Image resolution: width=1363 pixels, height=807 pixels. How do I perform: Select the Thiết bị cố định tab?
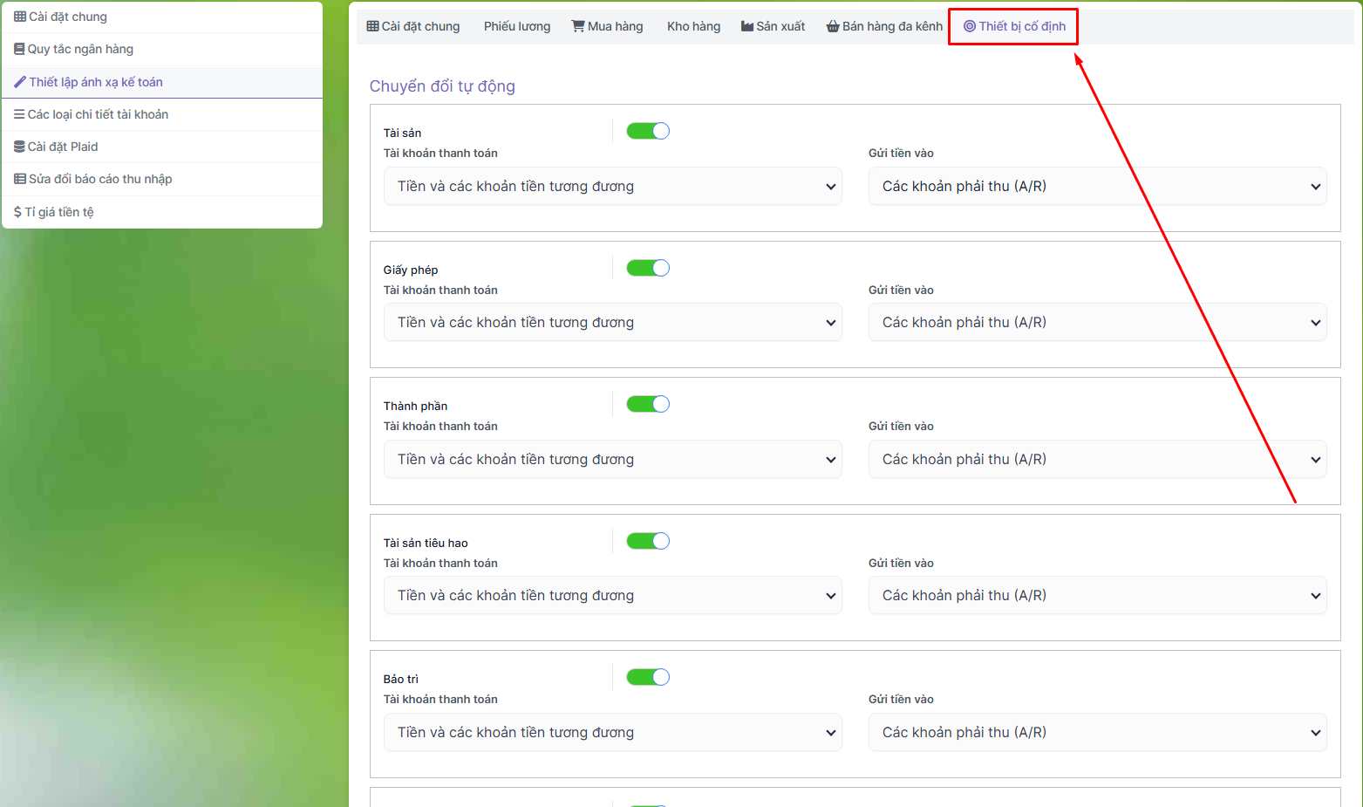(1014, 26)
